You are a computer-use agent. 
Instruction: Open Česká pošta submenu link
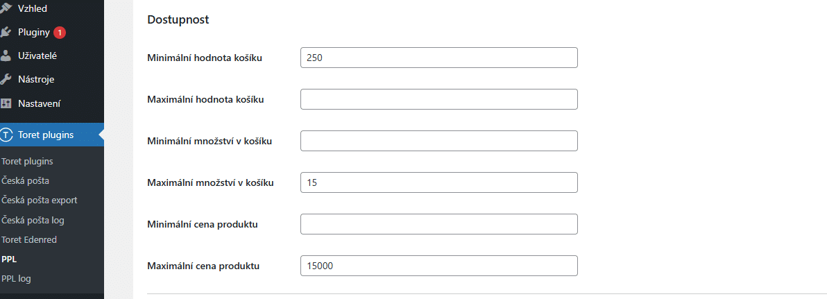[24, 180]
